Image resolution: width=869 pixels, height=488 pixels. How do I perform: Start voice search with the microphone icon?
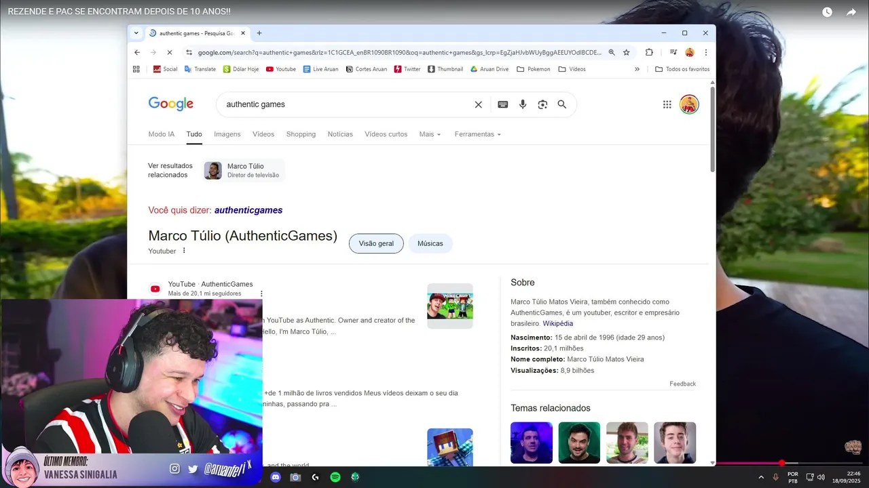[x=523, y=104]
